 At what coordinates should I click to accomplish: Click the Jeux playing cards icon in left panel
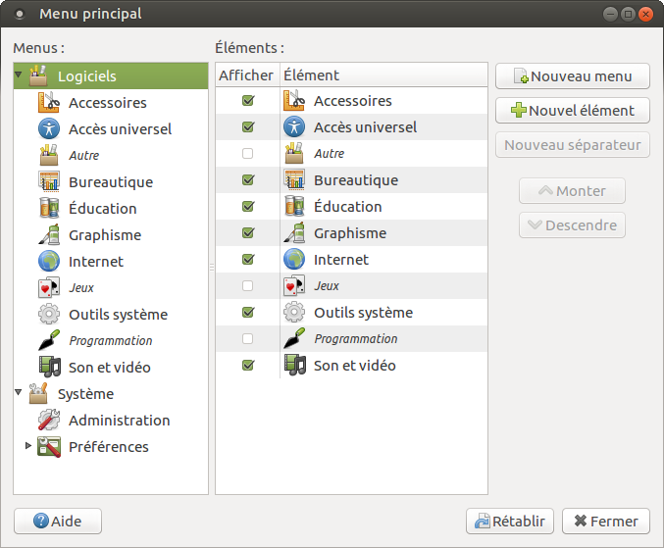pyautogui.click(x=49, y=288)
